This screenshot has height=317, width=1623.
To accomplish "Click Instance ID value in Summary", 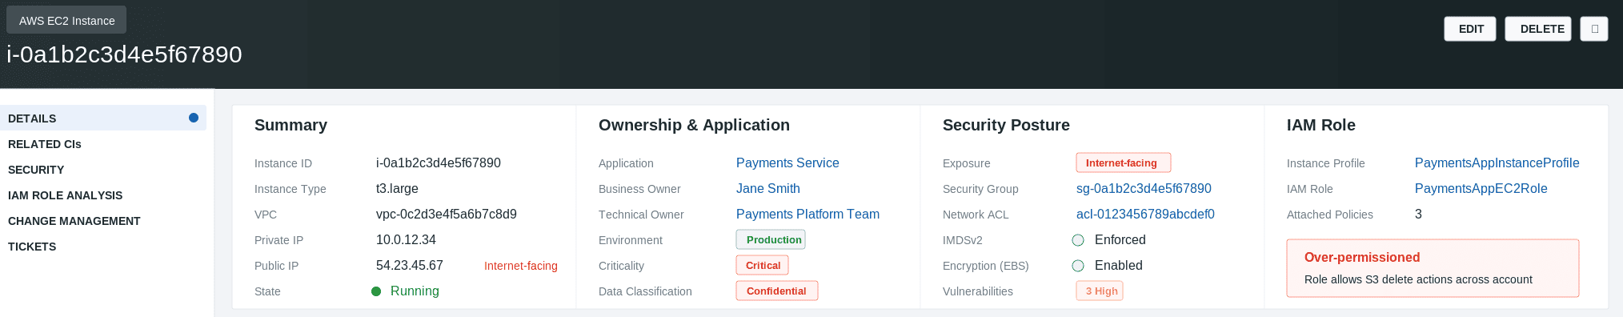I will pyautogui.click(x=439, y=163).
